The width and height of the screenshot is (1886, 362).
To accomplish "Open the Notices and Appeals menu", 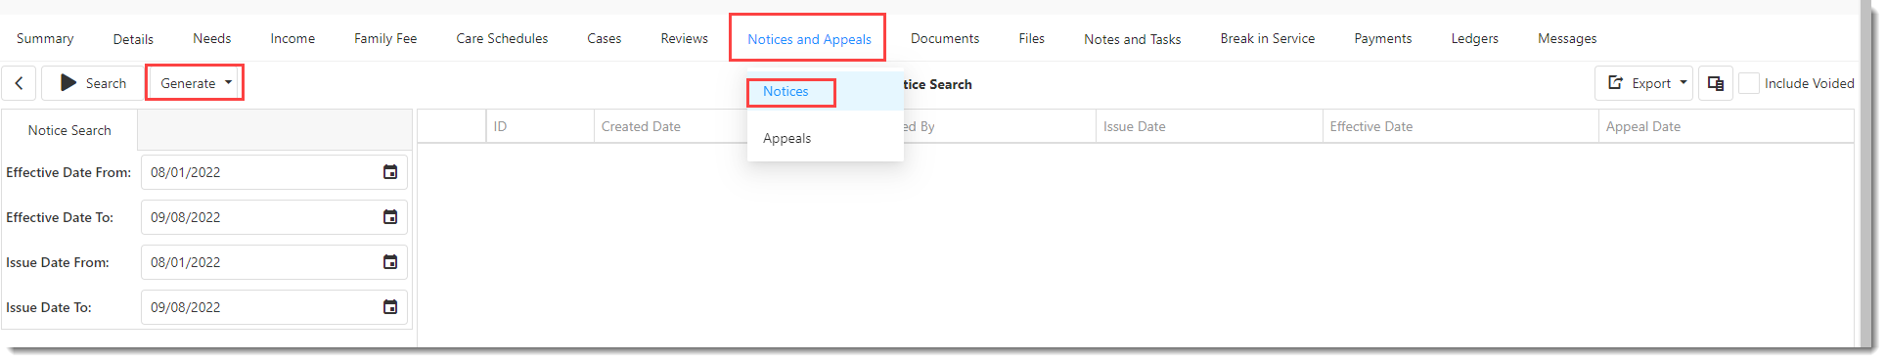I will pos(809,39).
